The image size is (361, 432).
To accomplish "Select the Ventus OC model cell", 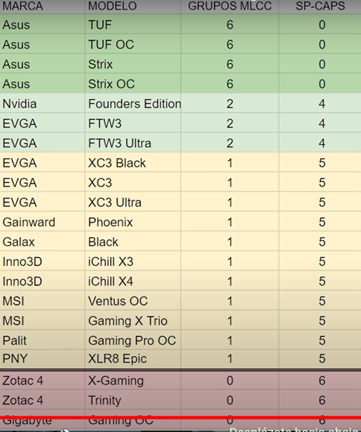I will click(133, 301).
